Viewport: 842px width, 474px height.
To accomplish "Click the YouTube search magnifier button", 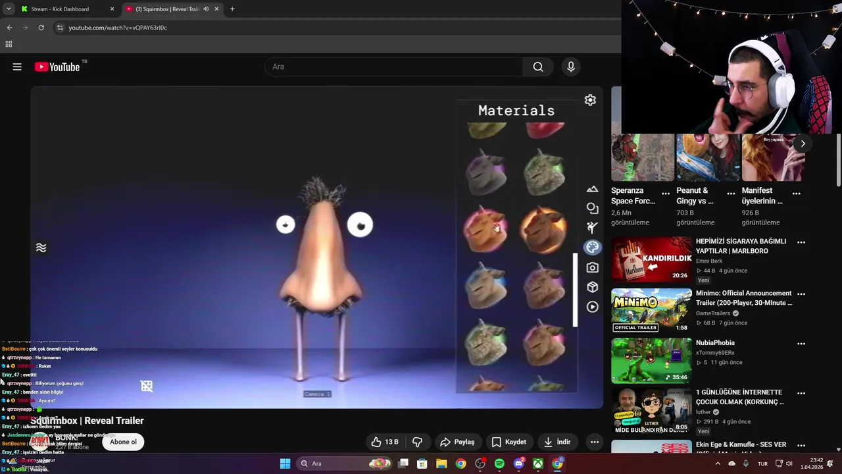I will coord(538,66).
